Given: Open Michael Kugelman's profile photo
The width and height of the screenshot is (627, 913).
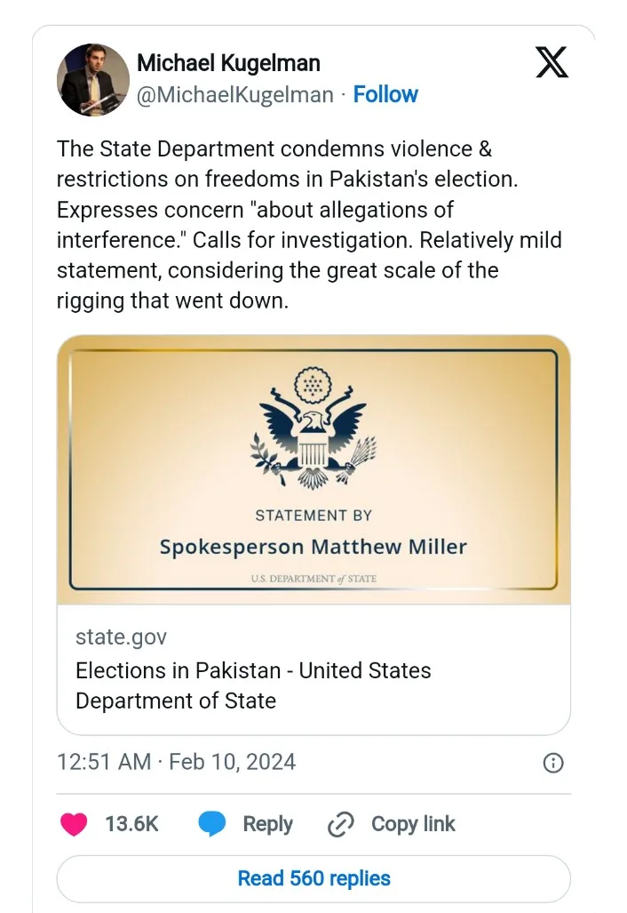Looking at the screenshot, I should 93,80.
